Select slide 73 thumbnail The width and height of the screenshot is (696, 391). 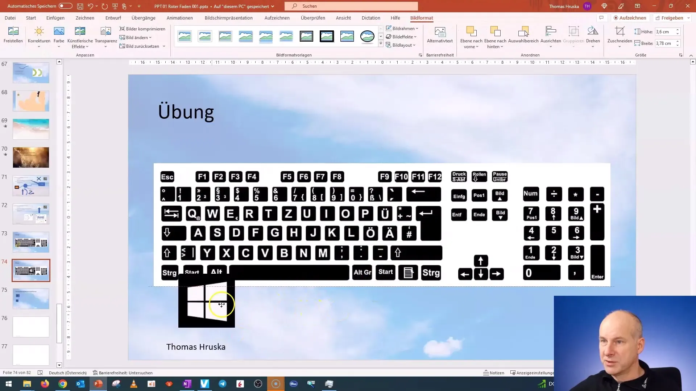point(31,242)
